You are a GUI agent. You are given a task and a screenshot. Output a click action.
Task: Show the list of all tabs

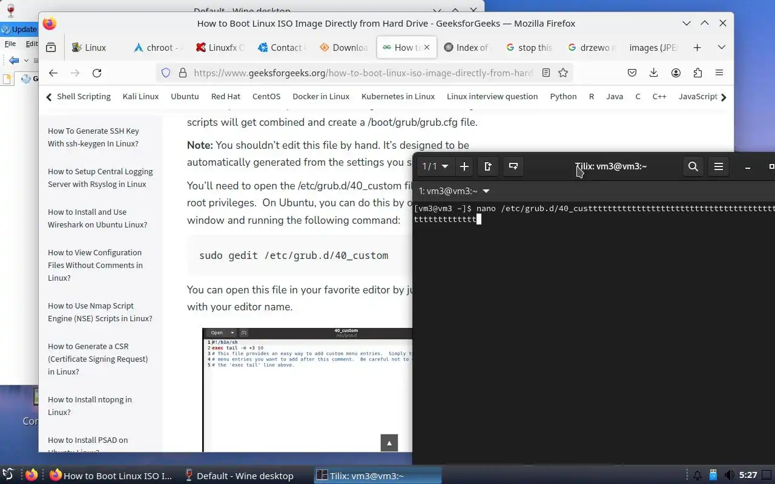coord(721,47)
